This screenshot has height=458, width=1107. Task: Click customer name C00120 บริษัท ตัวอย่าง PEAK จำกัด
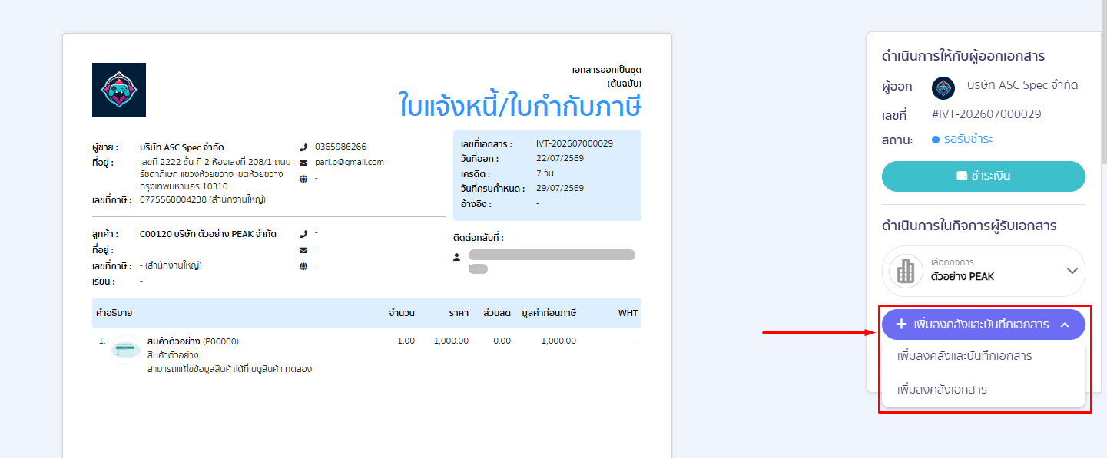(x=208, y=234)
